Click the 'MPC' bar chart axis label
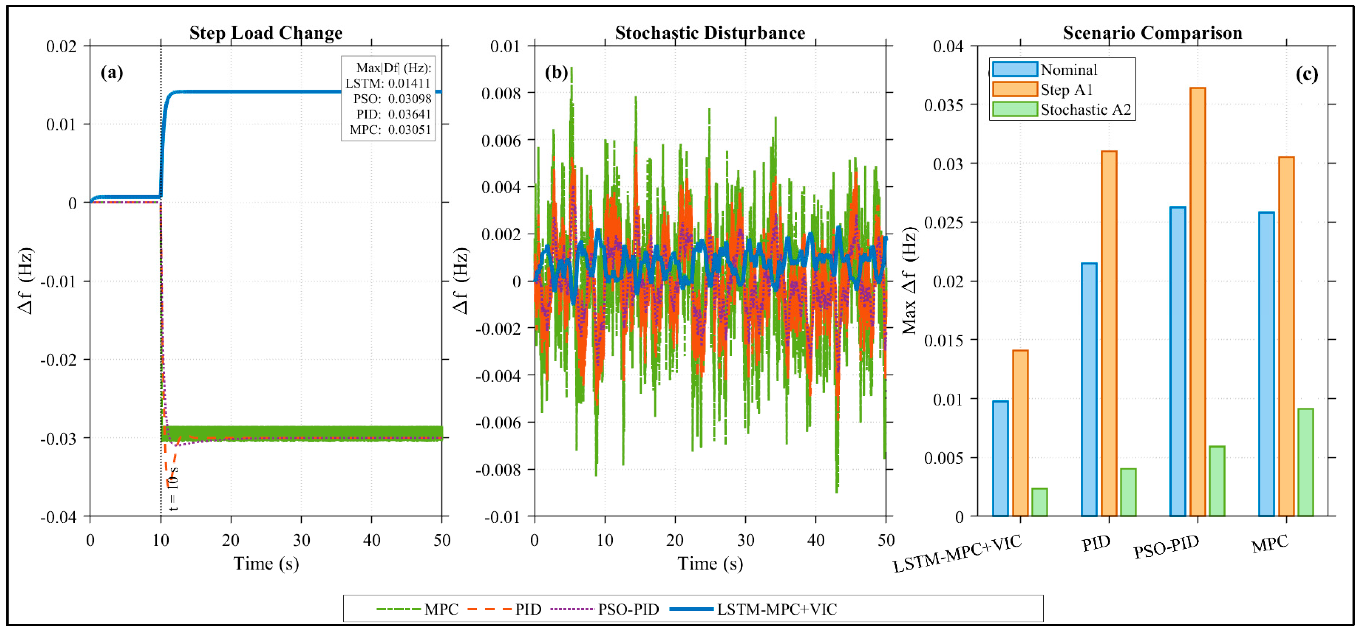1363x634 pixels. coord(1269,543)
